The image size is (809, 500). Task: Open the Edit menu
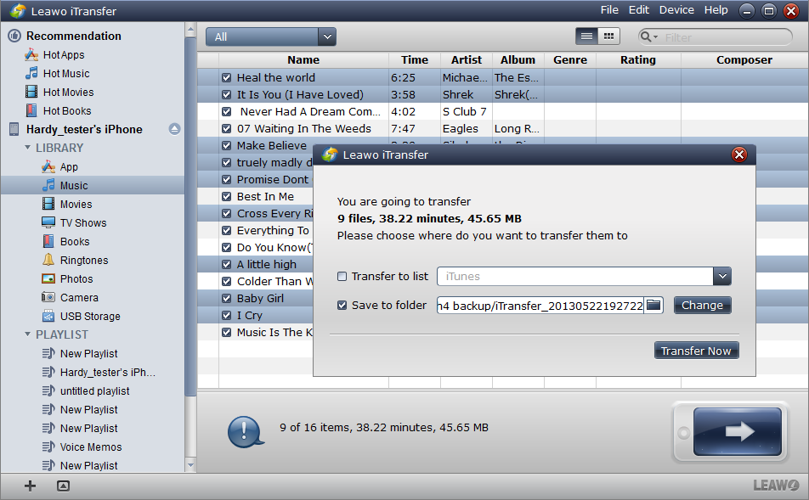(x=639, y=10)
